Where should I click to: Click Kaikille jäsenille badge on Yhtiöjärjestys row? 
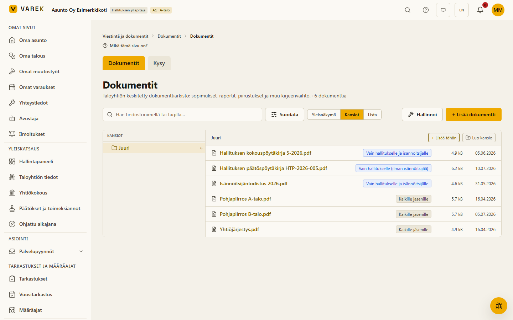coord(414,229)
